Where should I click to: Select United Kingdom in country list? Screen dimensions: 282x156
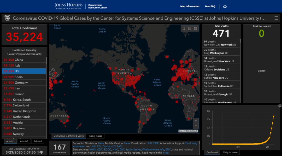pos(24,111)
